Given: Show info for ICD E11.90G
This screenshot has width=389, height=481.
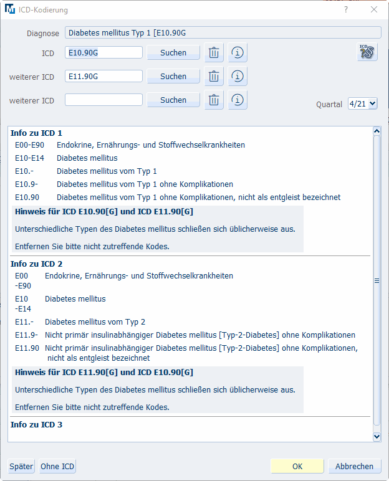Looking at the screenshot, I should pyautogui.click(x=238, y=77).
